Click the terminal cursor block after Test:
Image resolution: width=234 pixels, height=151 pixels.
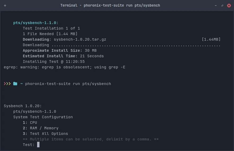tap(38, 145)
